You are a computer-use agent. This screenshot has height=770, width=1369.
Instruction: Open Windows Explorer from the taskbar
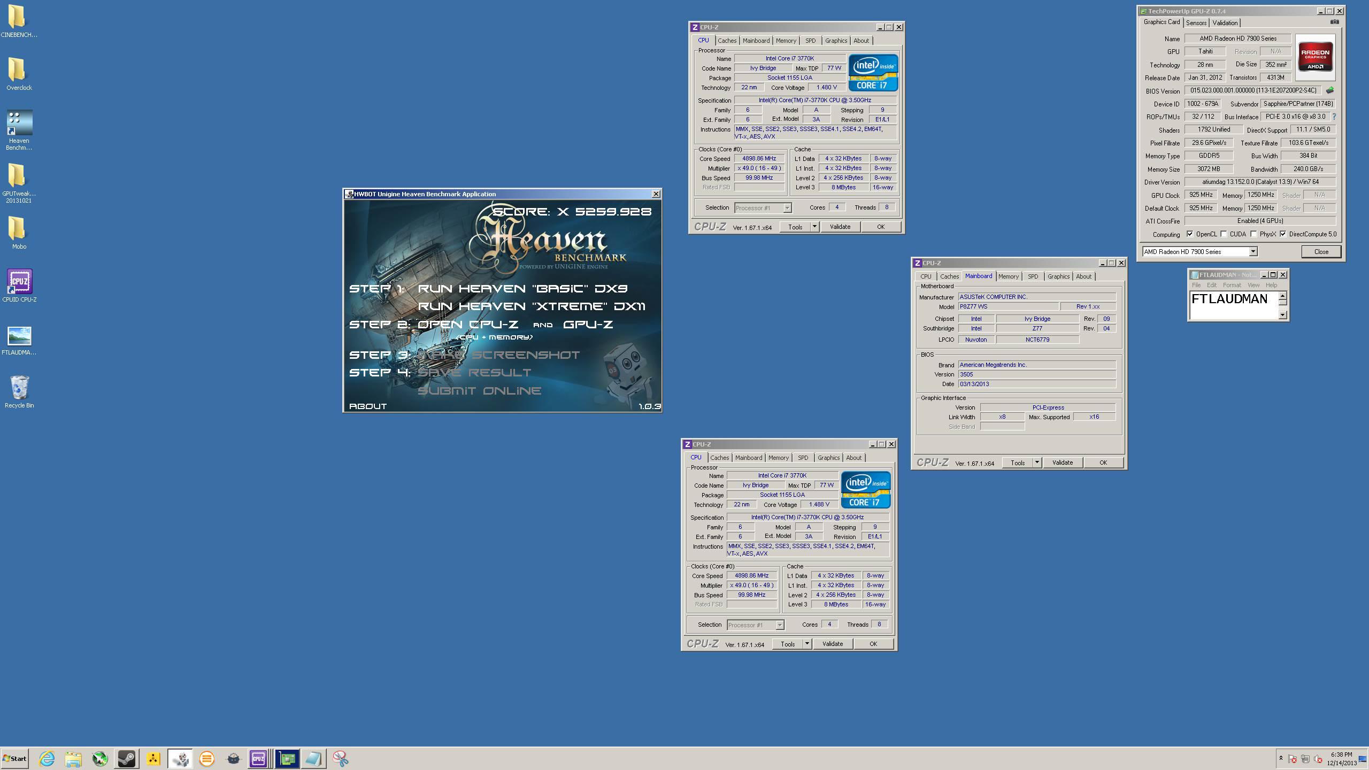[x=73, y=758]
